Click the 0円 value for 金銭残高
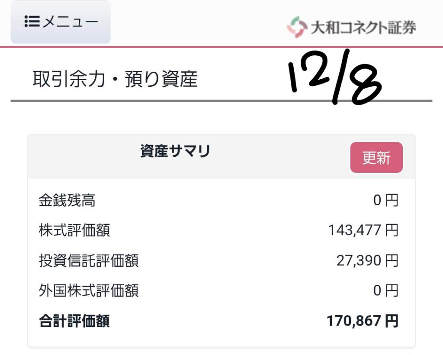 click(385, 201)
